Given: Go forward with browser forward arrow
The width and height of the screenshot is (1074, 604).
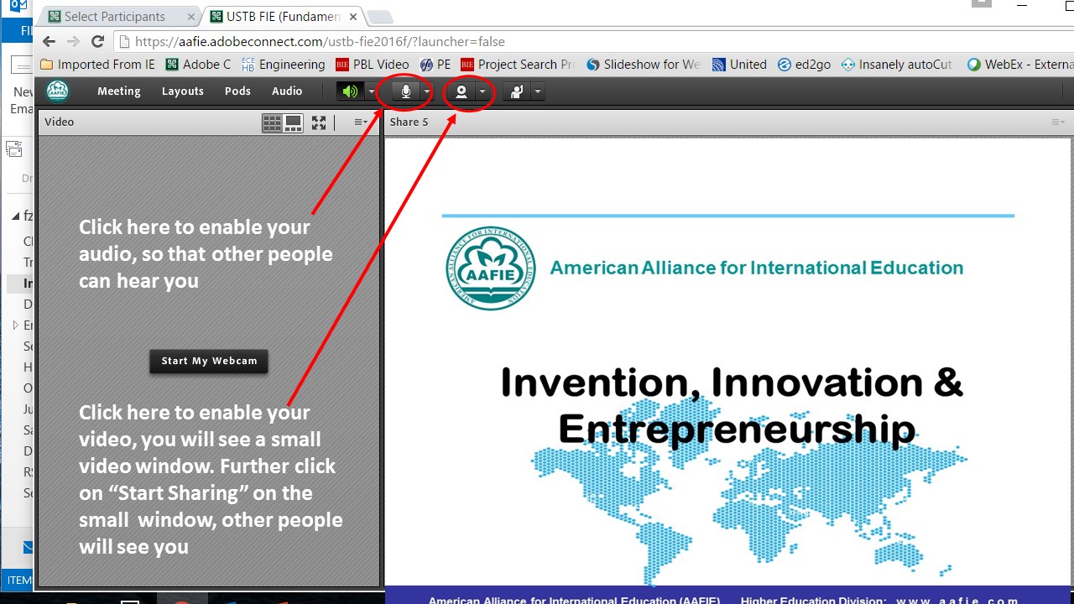Looking at the screenshot, I should point(73,41).
